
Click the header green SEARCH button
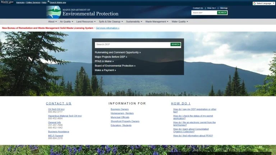point(222,13)
